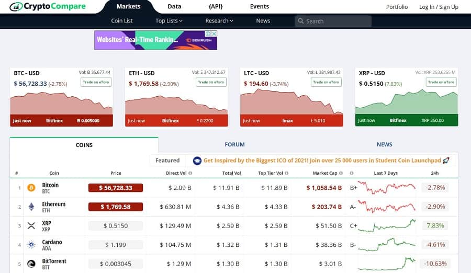Open the Cardano 7-day sparkline chart
471x273 pixels.
387,245
